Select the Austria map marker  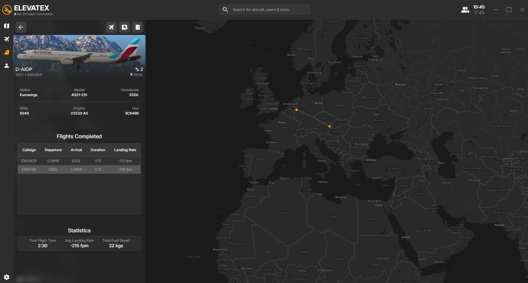tap(329, 126)
